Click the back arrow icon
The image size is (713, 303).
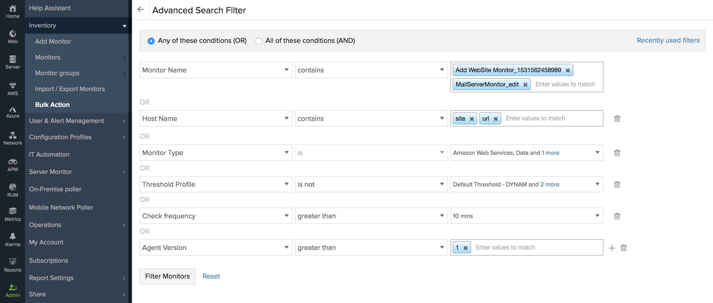coord(141,9)
